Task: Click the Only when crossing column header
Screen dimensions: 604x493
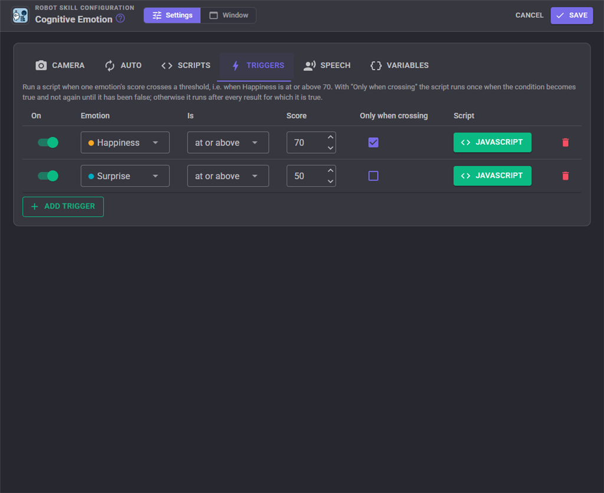Action: [393, 116]
